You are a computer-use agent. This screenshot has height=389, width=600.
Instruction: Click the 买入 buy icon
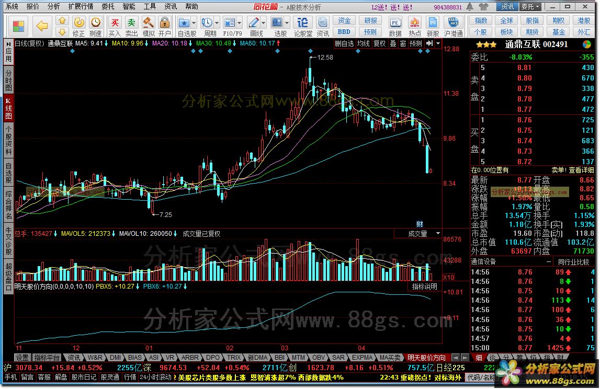115,27
